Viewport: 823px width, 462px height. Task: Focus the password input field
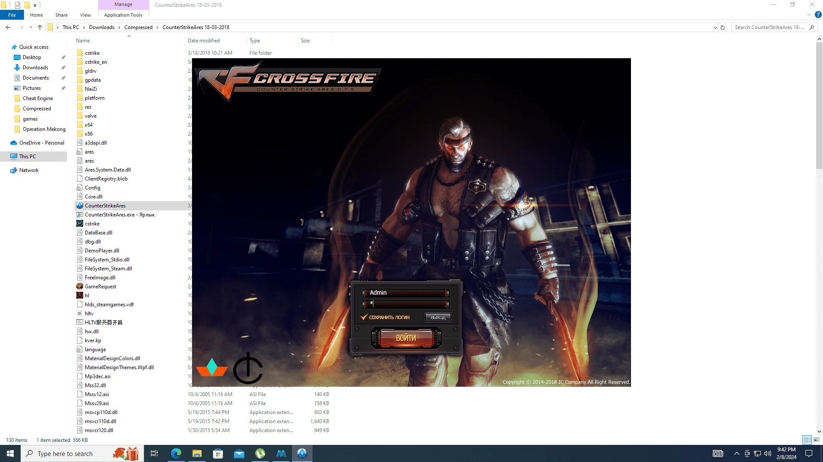click(405, 304)
